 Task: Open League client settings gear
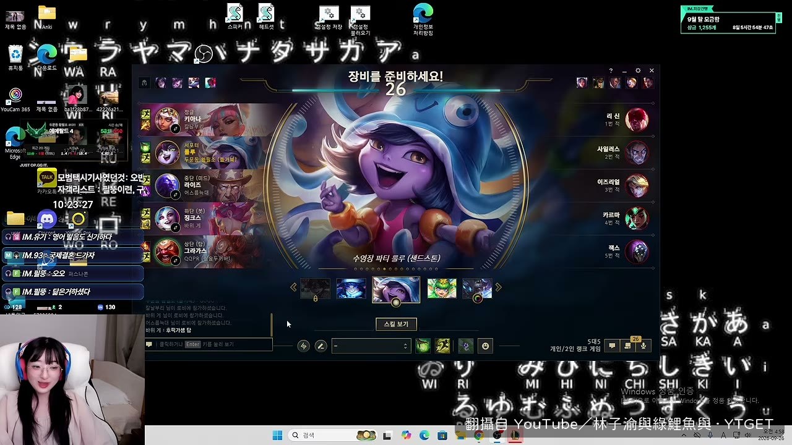638,71
